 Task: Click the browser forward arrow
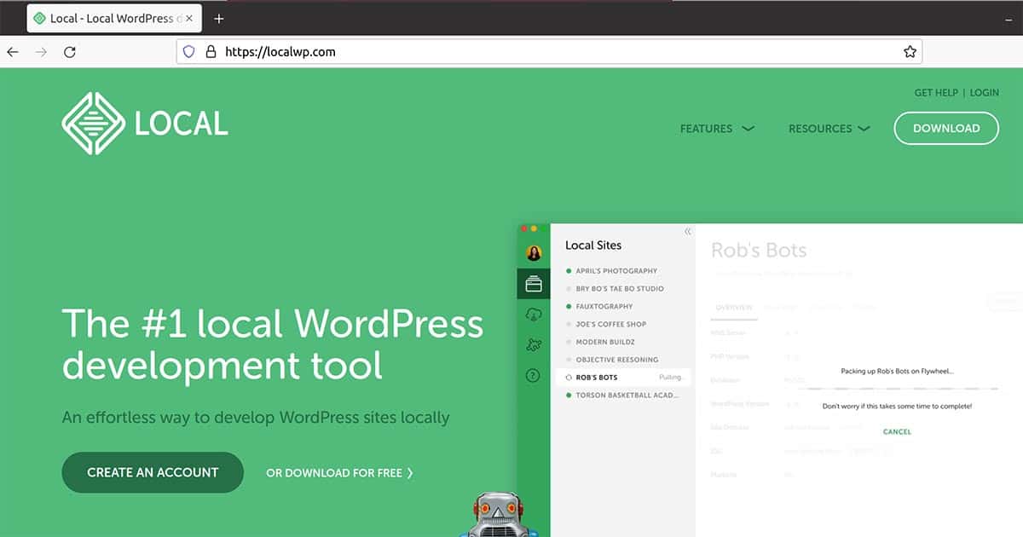(41, 52)
